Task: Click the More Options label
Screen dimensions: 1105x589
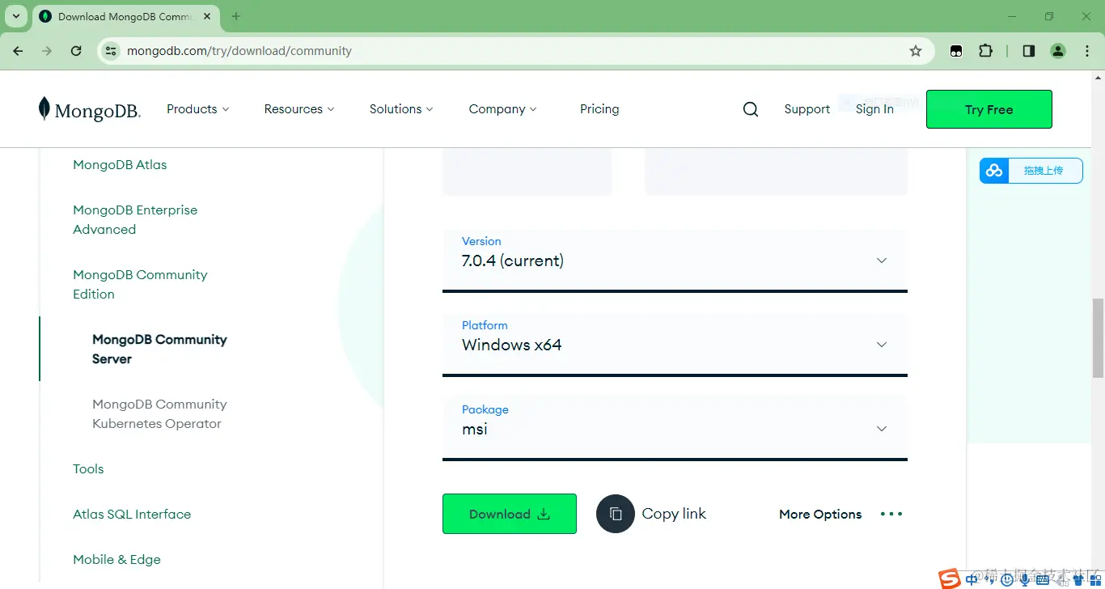Action: tap(820, 514)
